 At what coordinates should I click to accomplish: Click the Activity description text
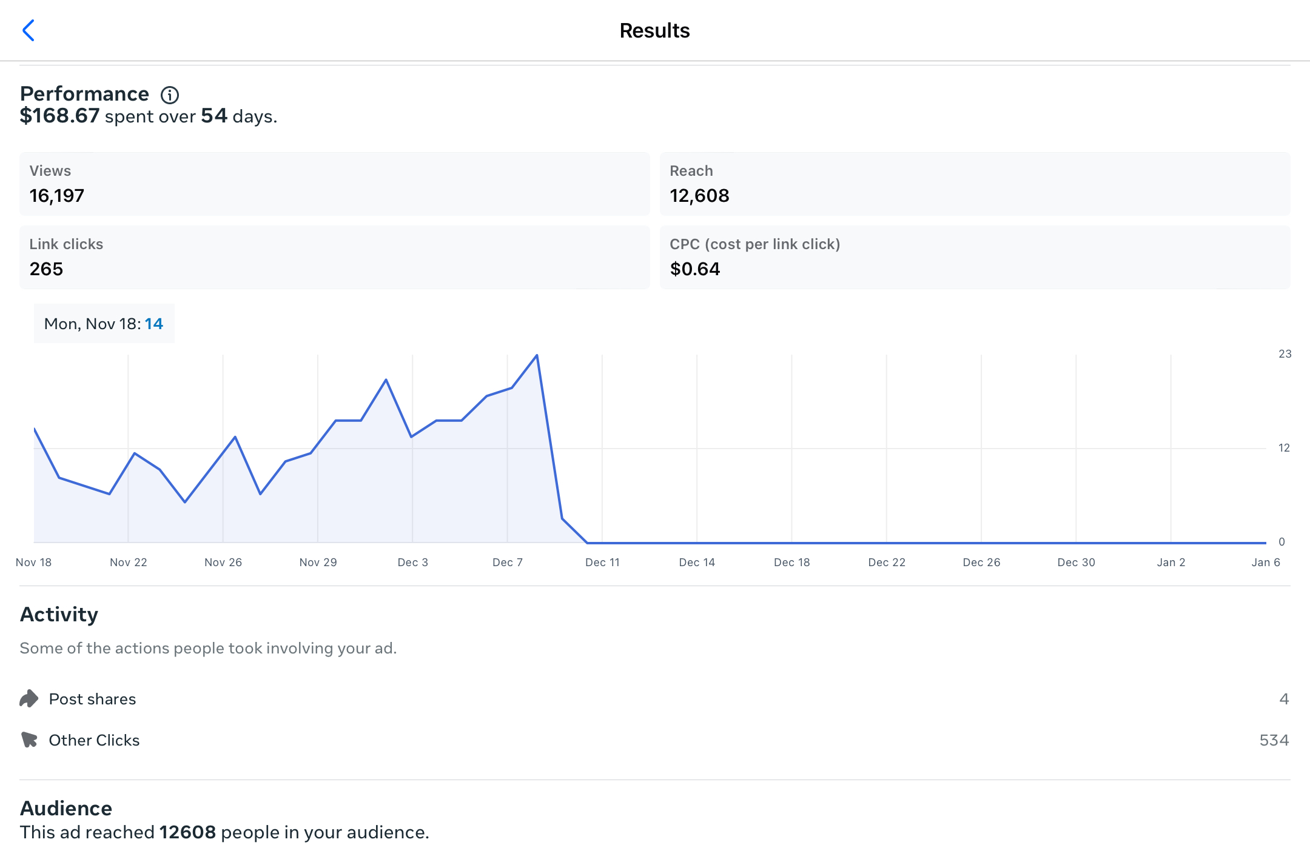[x=208, y=648]
